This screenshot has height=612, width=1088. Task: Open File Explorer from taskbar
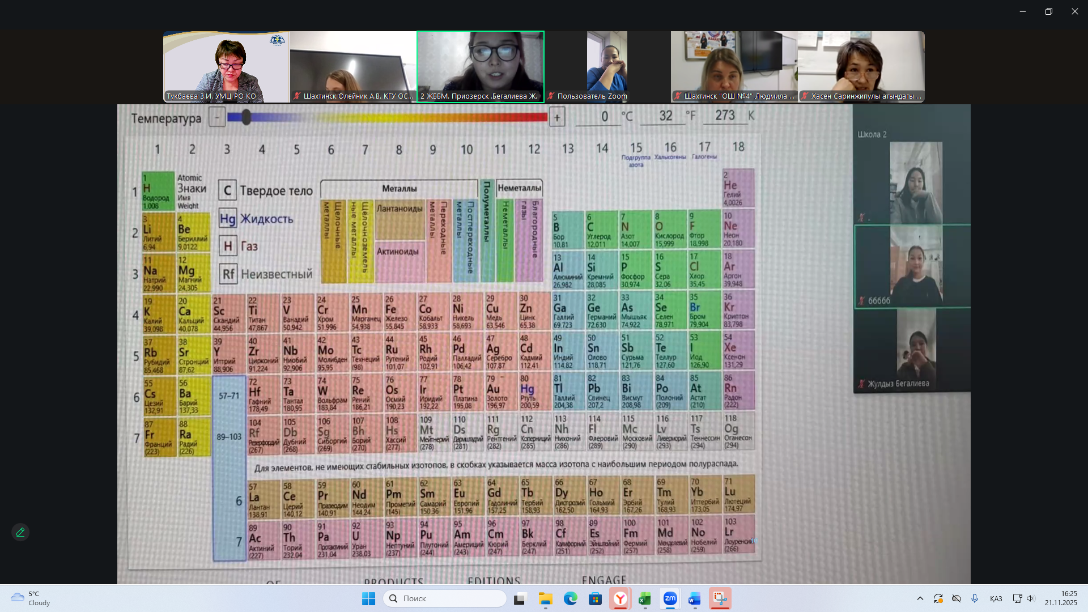click(x=545, y=598)
